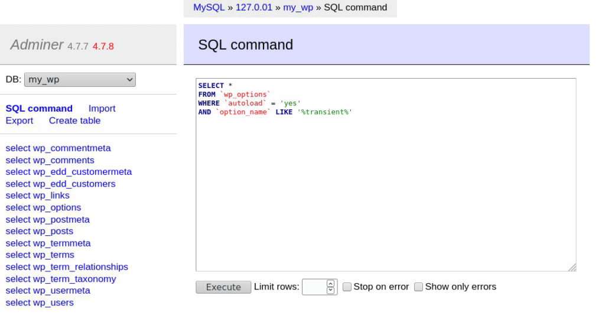Open the Import menu link

[x=102, y=109]
